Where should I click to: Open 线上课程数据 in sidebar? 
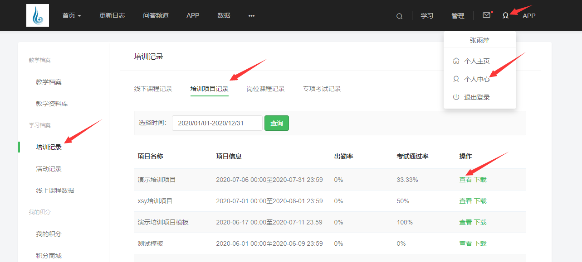55,191
